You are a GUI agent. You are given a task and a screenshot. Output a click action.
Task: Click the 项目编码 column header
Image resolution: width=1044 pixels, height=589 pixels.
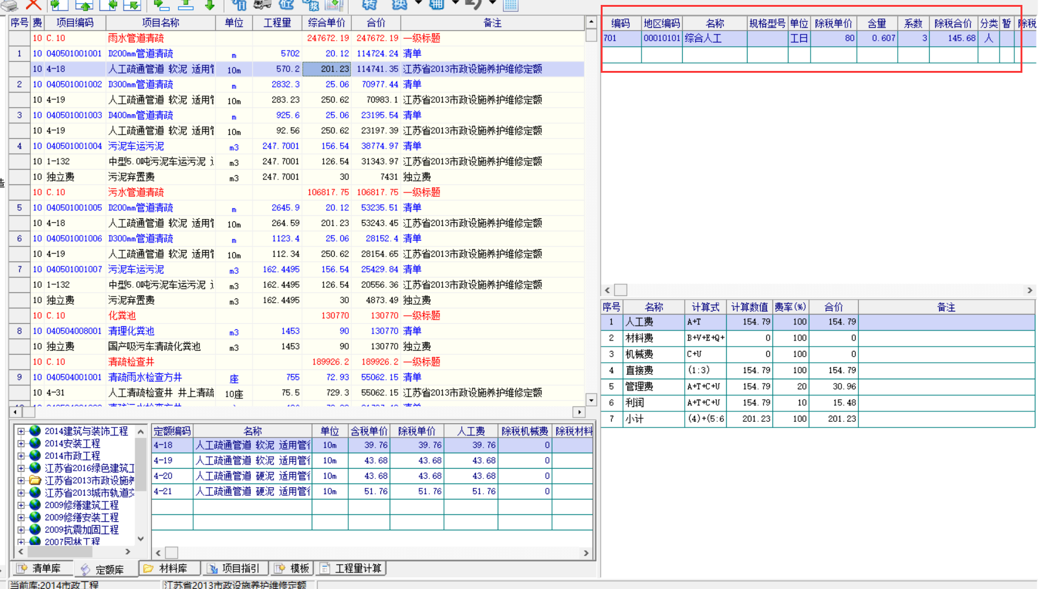75,23
